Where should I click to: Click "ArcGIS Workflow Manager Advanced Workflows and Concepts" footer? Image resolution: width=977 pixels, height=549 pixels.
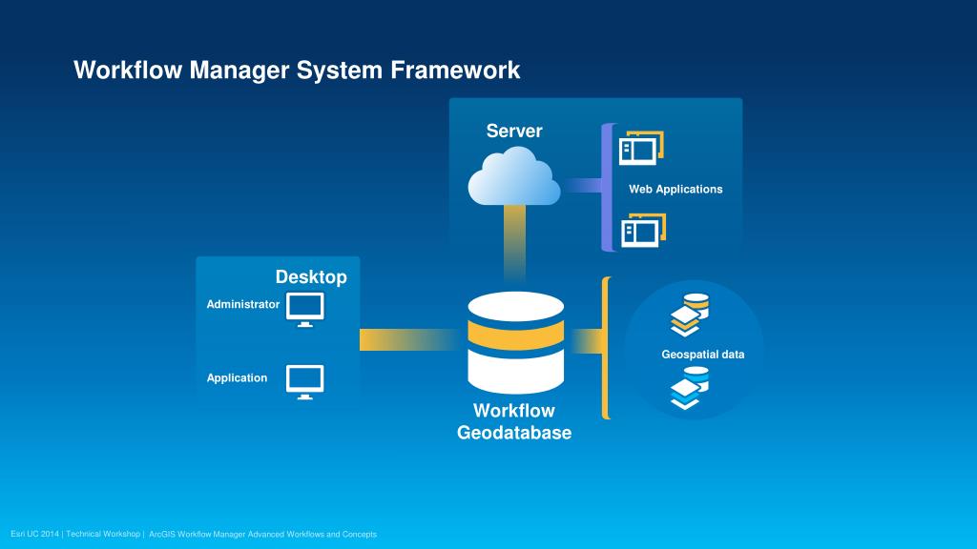point(263,534)
